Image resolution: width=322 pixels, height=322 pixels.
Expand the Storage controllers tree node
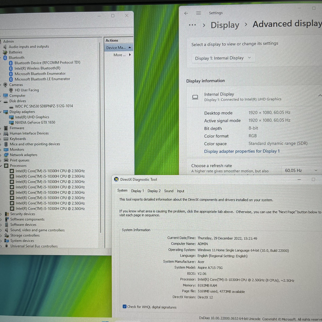tap(1, 235)
